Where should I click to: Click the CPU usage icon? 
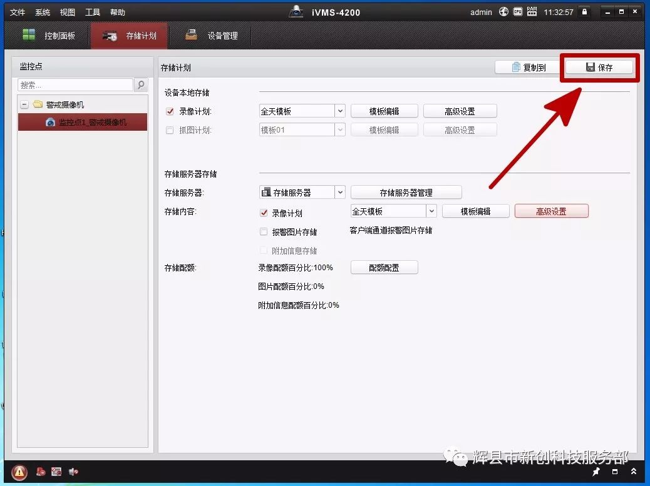pos(518,12)
